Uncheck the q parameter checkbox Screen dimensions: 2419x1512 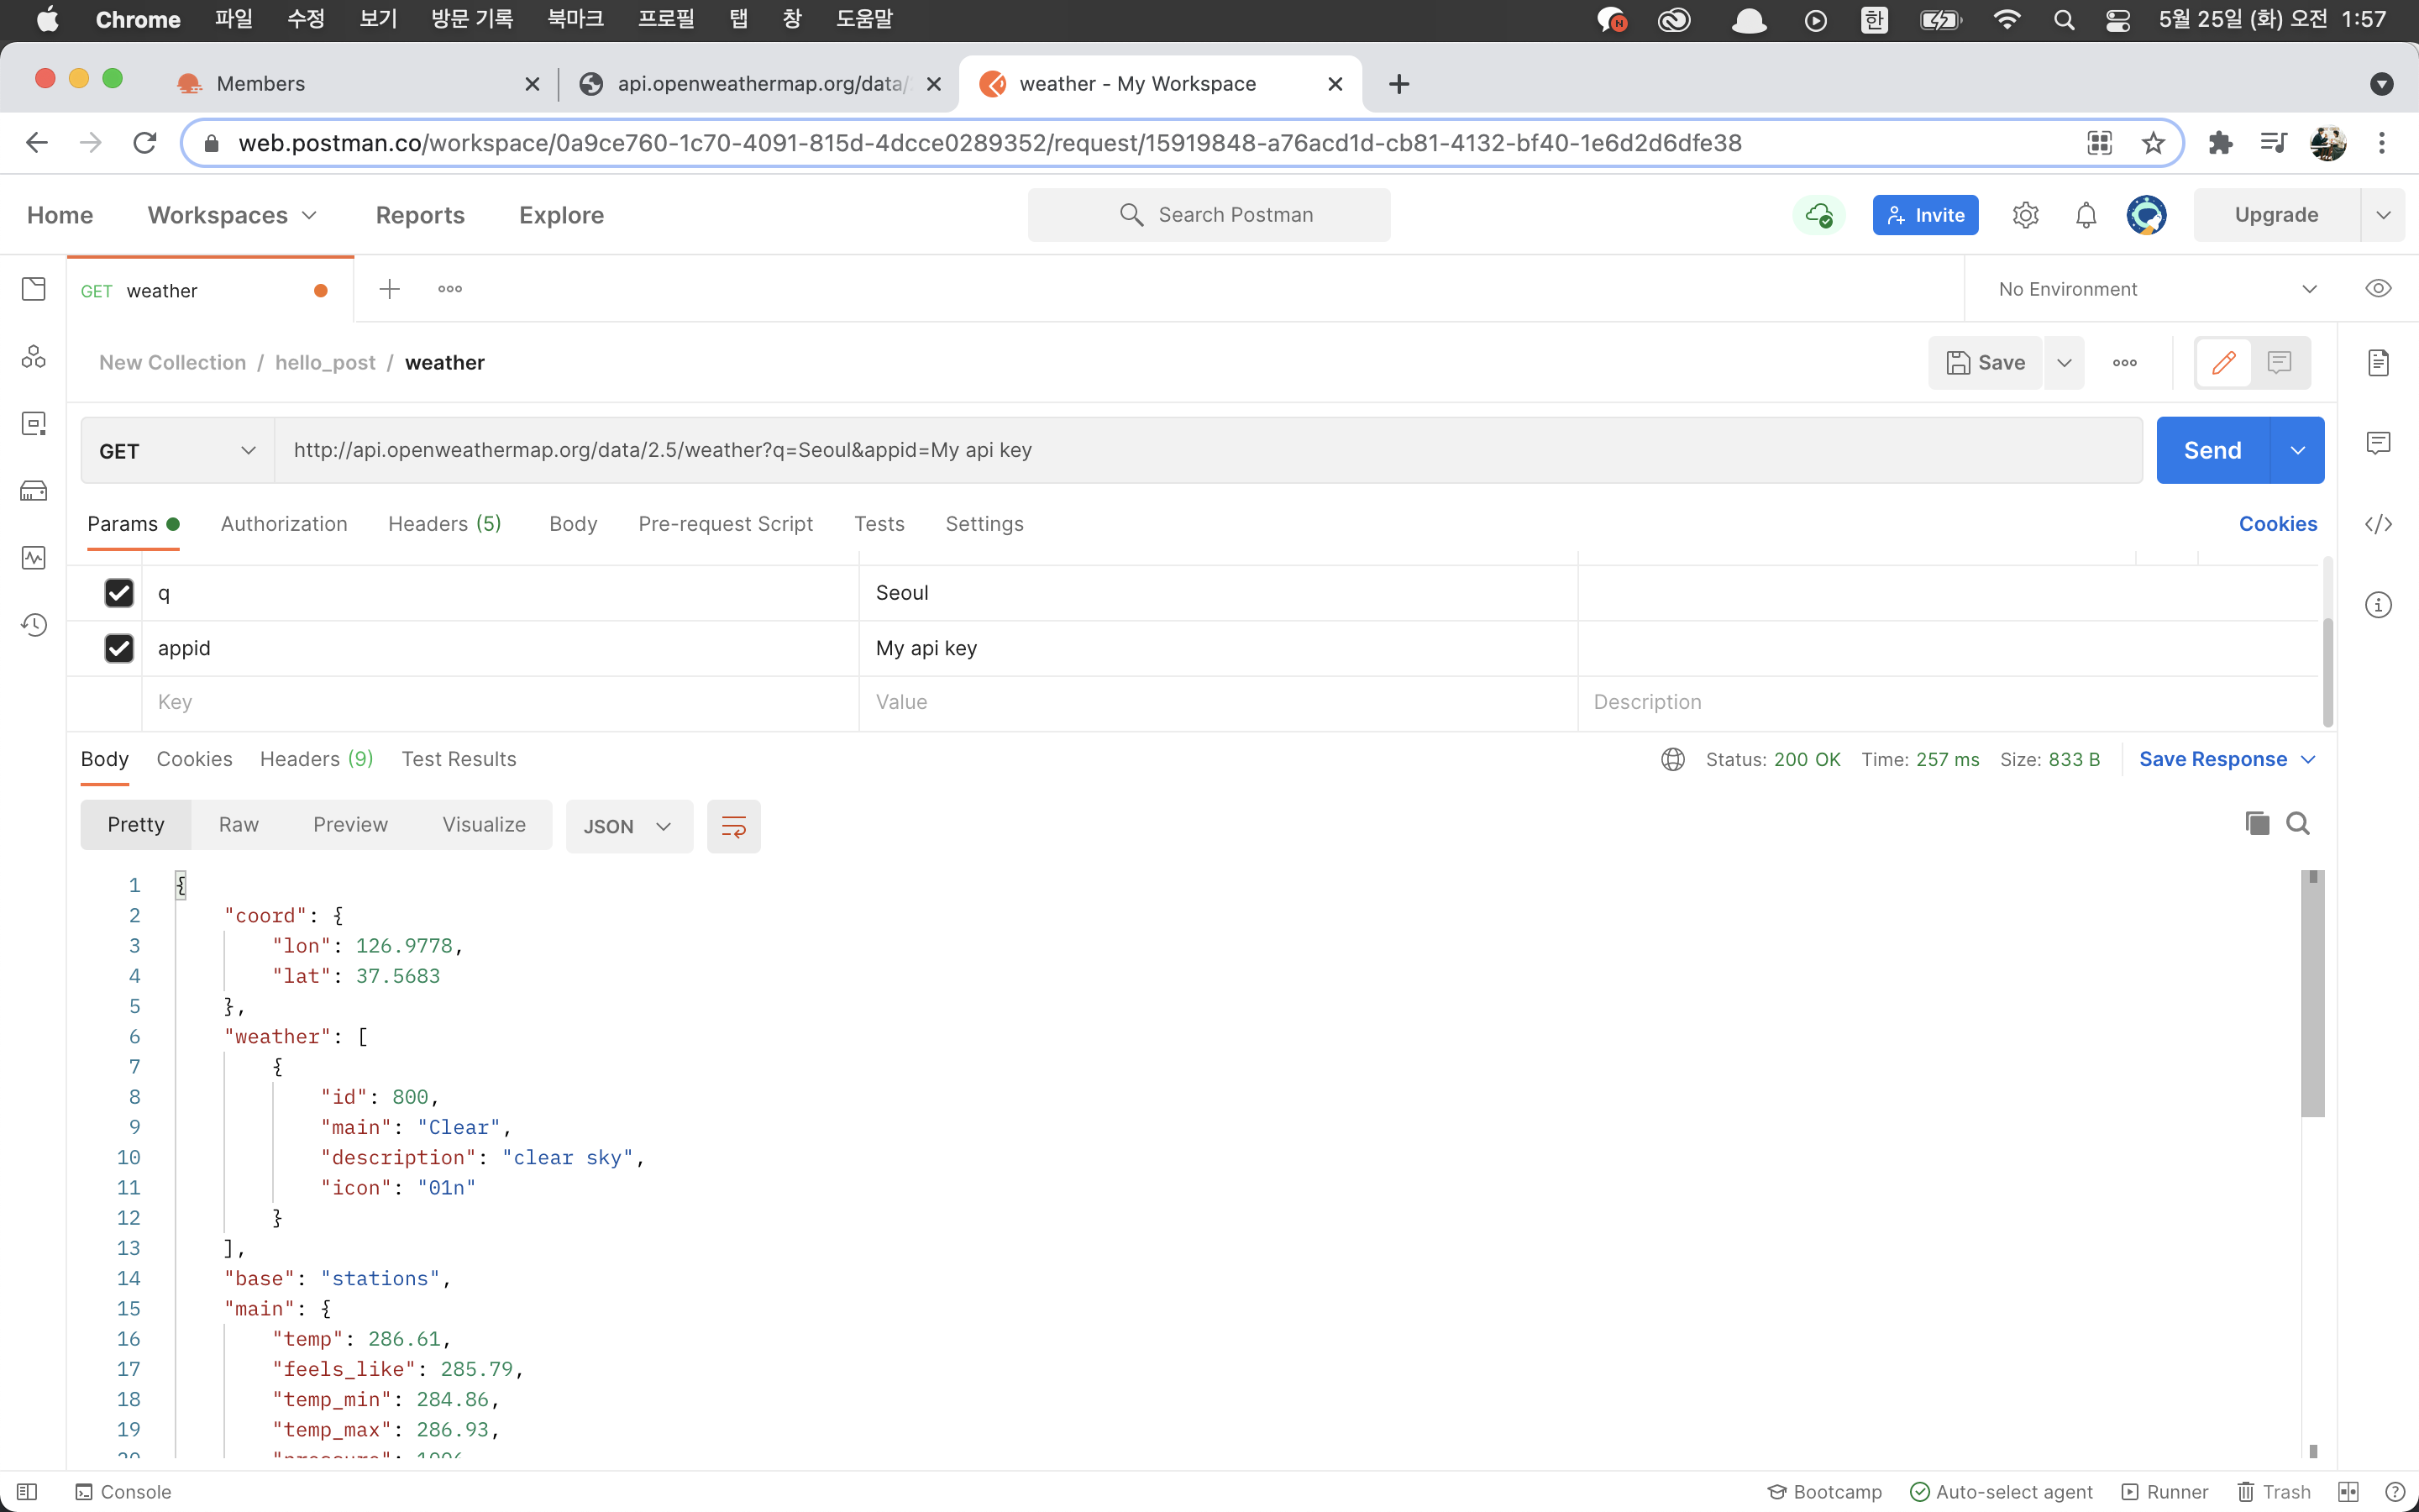pos(119,593)
